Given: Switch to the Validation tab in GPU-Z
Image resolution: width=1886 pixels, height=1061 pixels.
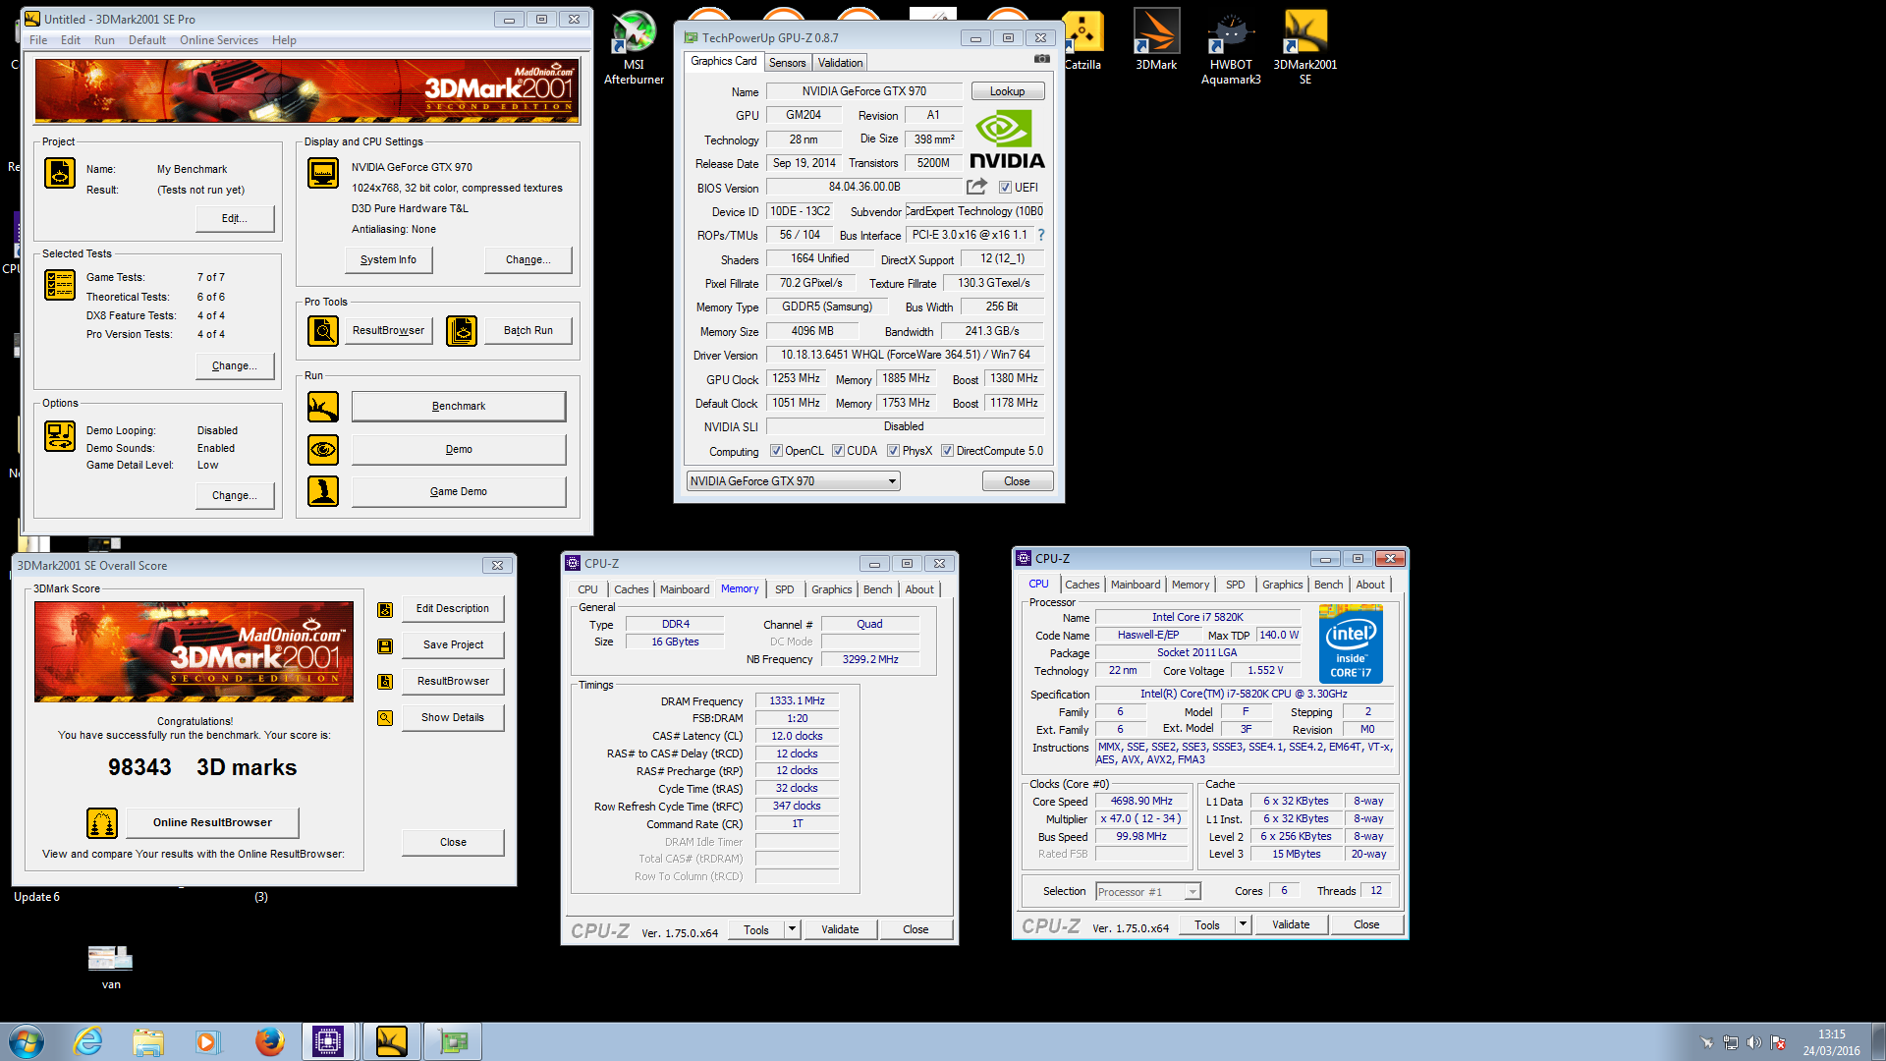Looking at the screenshot, I should click(x=840, y=63).
